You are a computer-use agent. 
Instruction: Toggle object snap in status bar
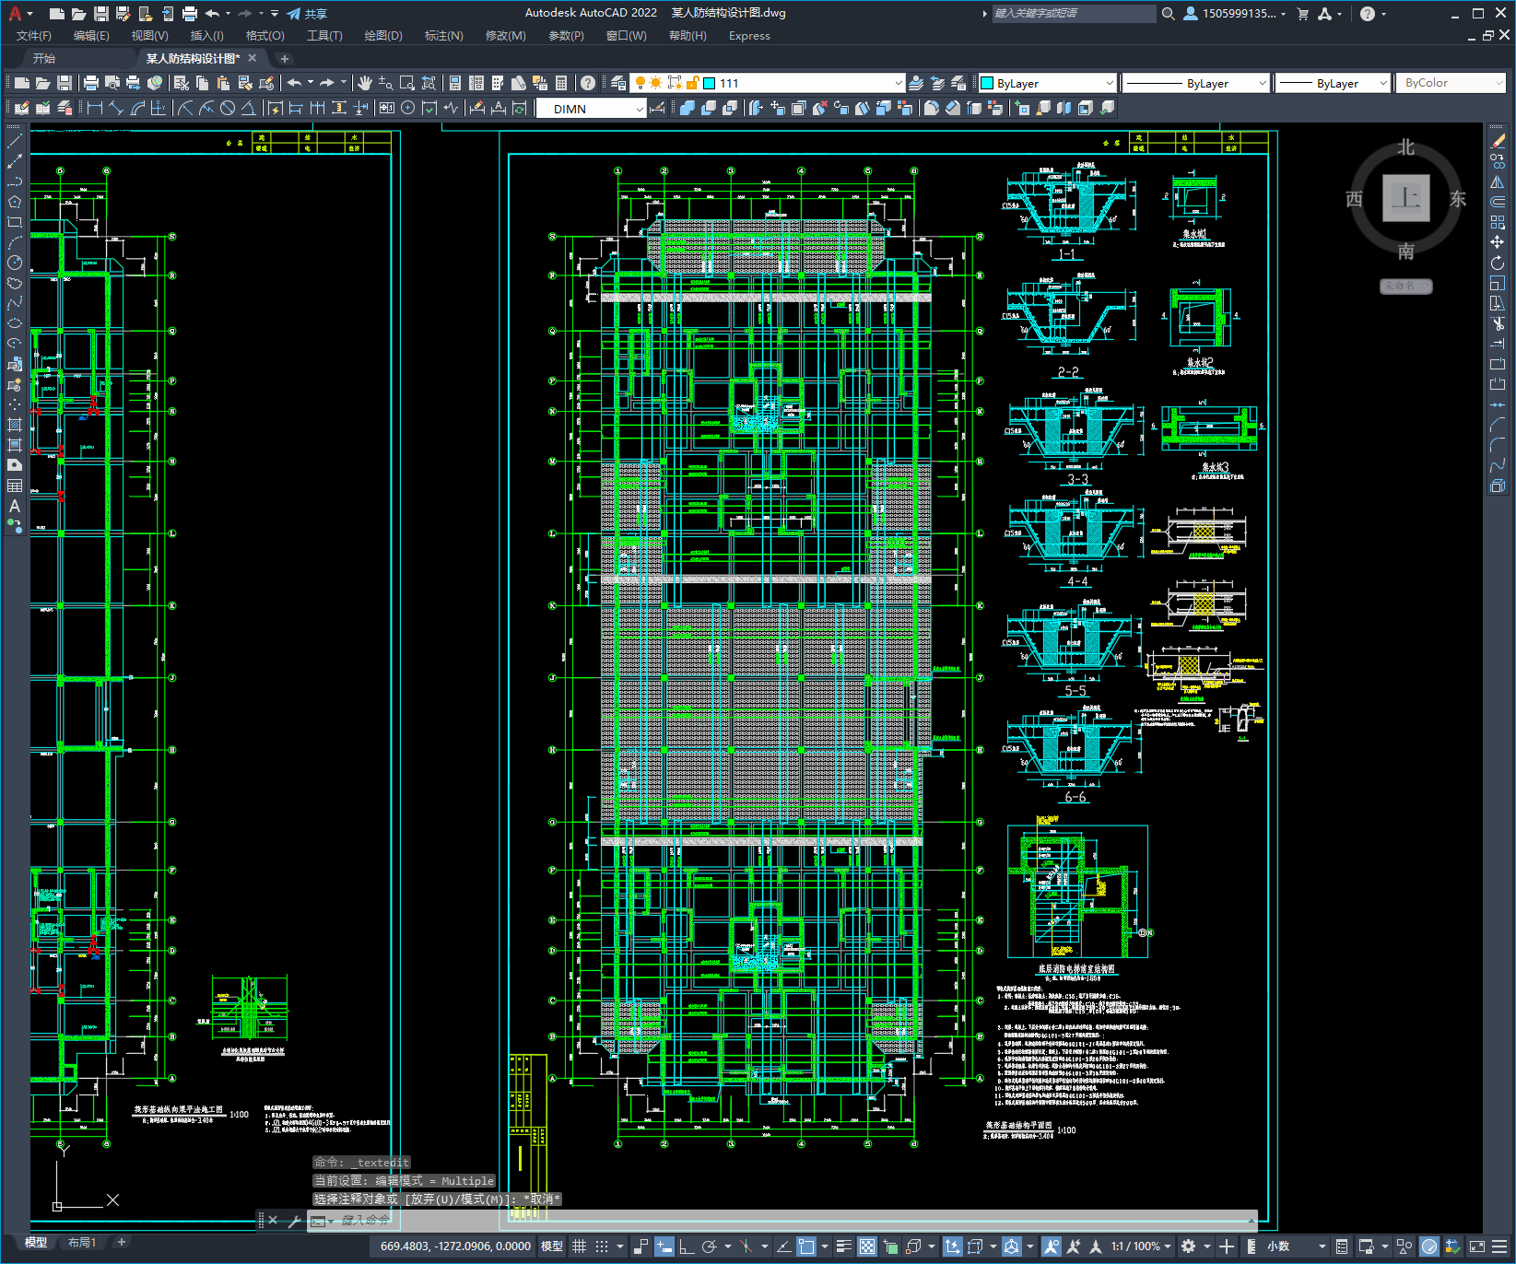point(806,1246)
